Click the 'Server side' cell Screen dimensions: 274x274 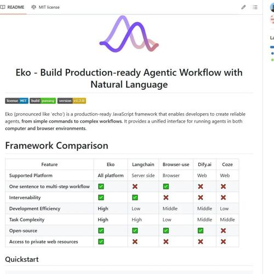[143, 176]
